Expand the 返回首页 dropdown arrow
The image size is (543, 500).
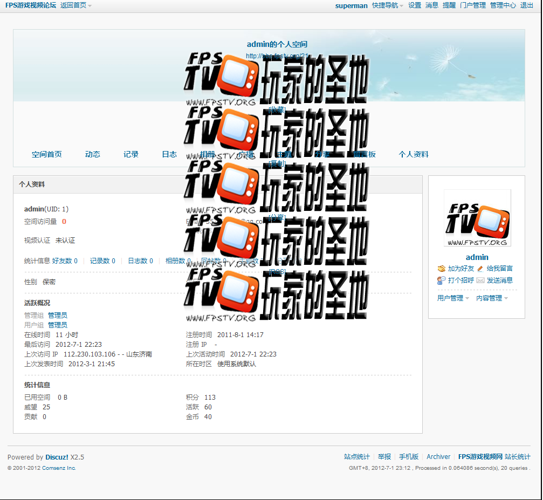(90, 5)
